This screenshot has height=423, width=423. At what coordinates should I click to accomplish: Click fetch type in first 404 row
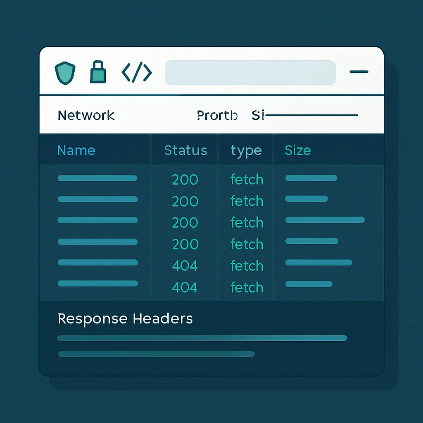[x=247, y=266]
